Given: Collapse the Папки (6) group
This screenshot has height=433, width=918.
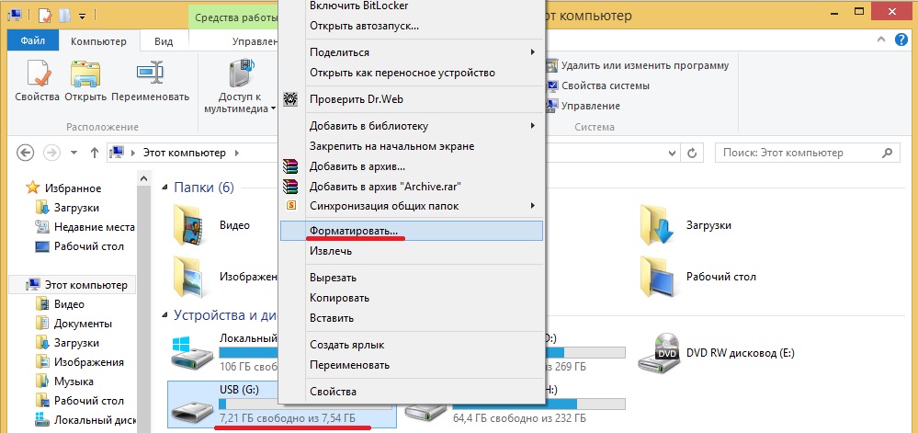Looking at the screenshot, I should point(163,188).
